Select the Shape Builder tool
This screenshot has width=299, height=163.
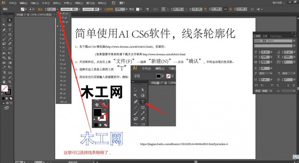(4, 58)
